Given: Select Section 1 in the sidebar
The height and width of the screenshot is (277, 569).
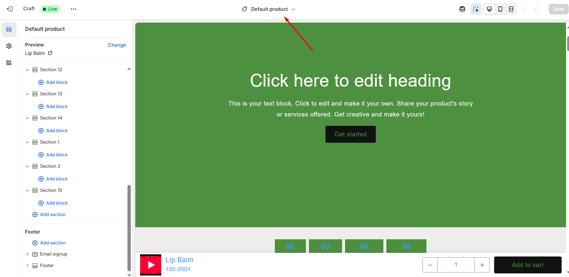Looking at the screenshot, I should pyautogui.click(x=50, y=142).
